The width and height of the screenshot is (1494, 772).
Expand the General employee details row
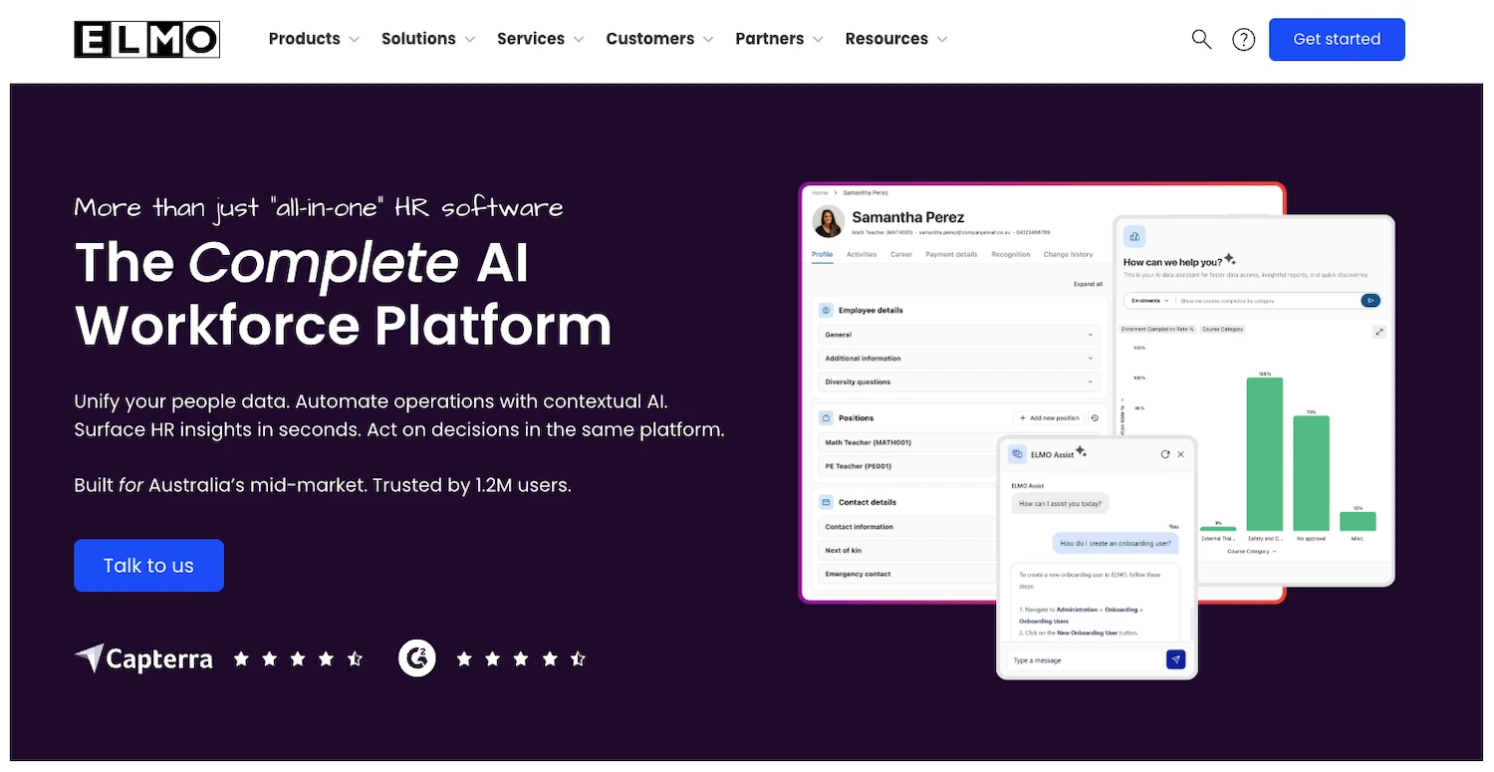(959, 335)
